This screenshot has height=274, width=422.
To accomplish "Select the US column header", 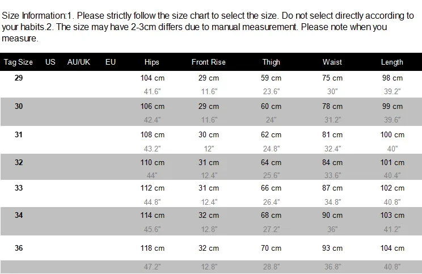I will [50, 62].
